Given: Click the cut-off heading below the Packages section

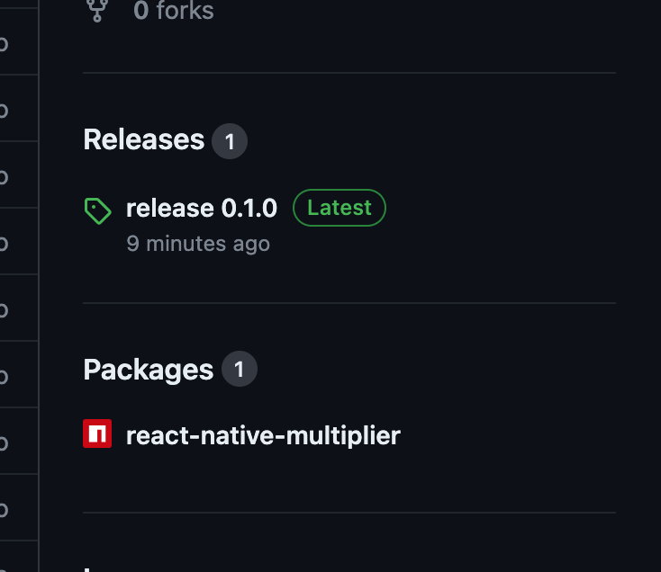Looking at the screenshot, I should 90,568.
